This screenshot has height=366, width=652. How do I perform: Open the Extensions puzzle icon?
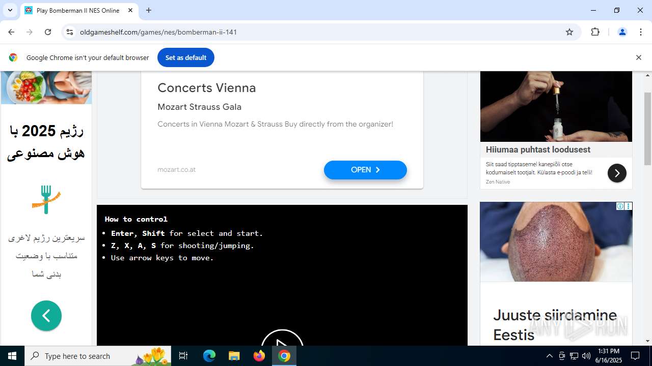pos(595,32)
